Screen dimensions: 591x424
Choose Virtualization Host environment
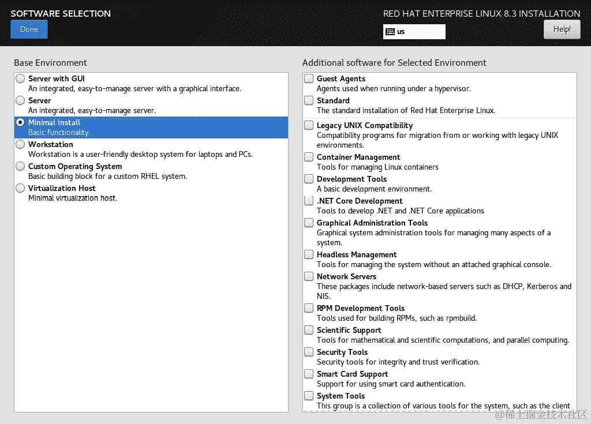pos(21,189)
